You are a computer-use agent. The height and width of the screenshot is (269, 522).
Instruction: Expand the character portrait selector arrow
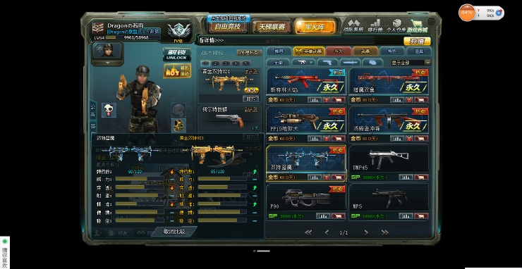tap(108, 63)
